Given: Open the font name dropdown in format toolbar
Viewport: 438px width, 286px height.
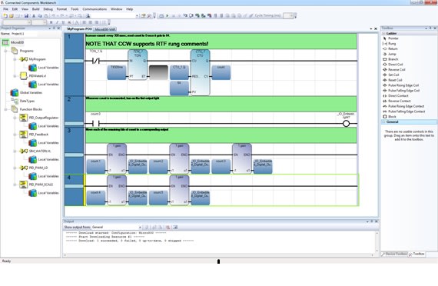Looking at the screenshot, I should [29, 22].
